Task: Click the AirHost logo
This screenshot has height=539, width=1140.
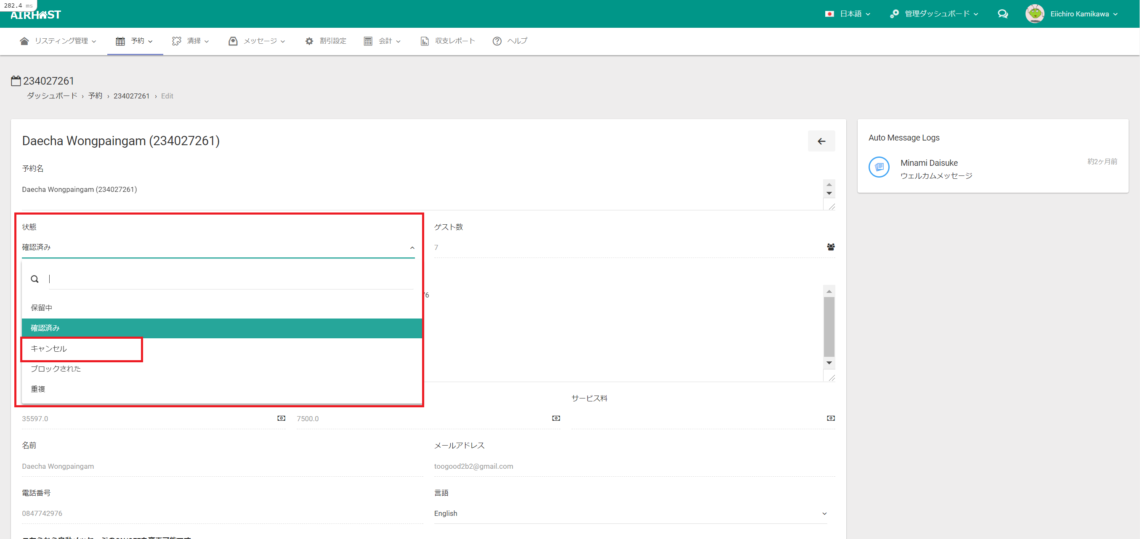Action: coord(35,15)
